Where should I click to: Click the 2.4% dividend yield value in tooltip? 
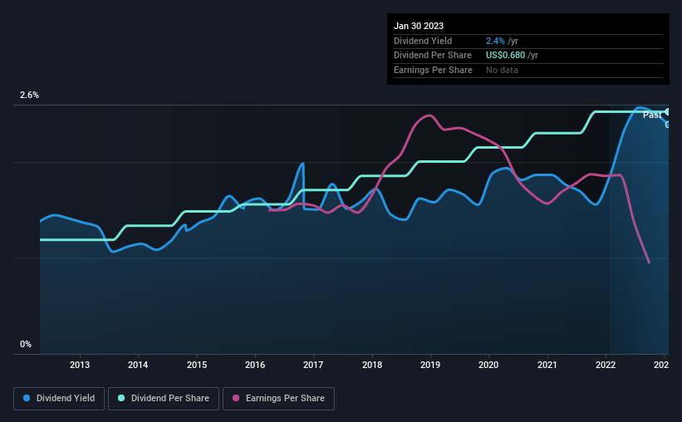point(495,41)
